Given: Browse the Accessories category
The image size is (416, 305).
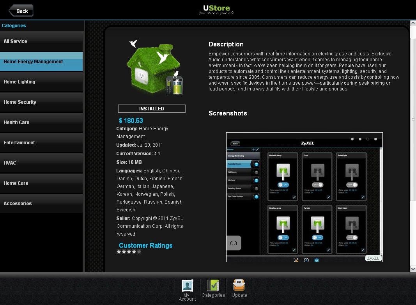Looking at the screenshot, I should point(41,204).
